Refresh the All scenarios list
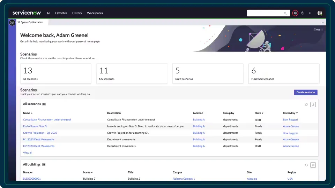Viewport: 335px width, 188px height. coord(306,104)
